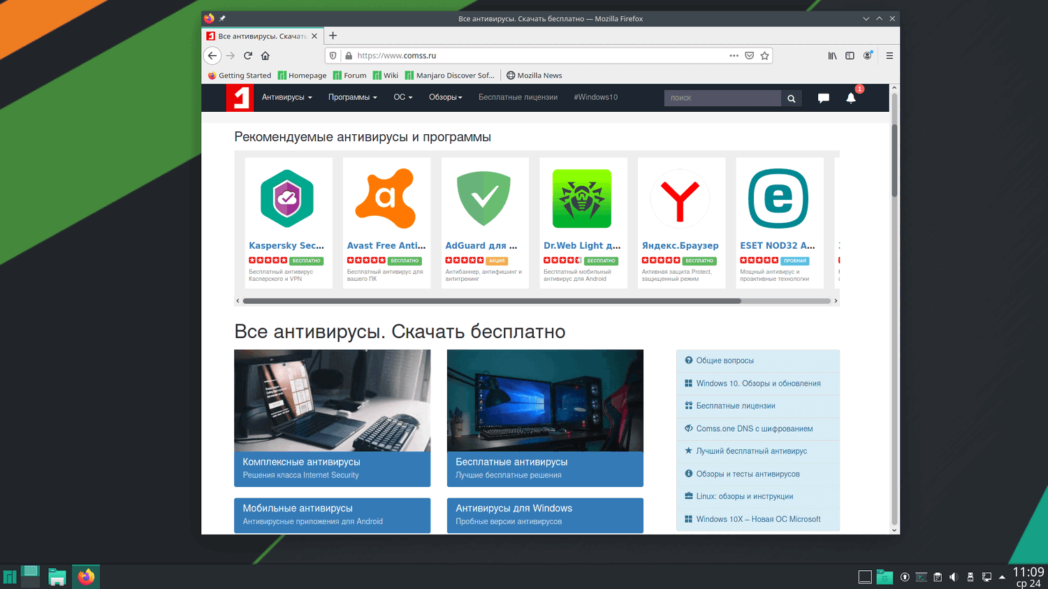Click the AdGuard shield icon
This screenshot has width=1048, height=589.
click(483, 198)
